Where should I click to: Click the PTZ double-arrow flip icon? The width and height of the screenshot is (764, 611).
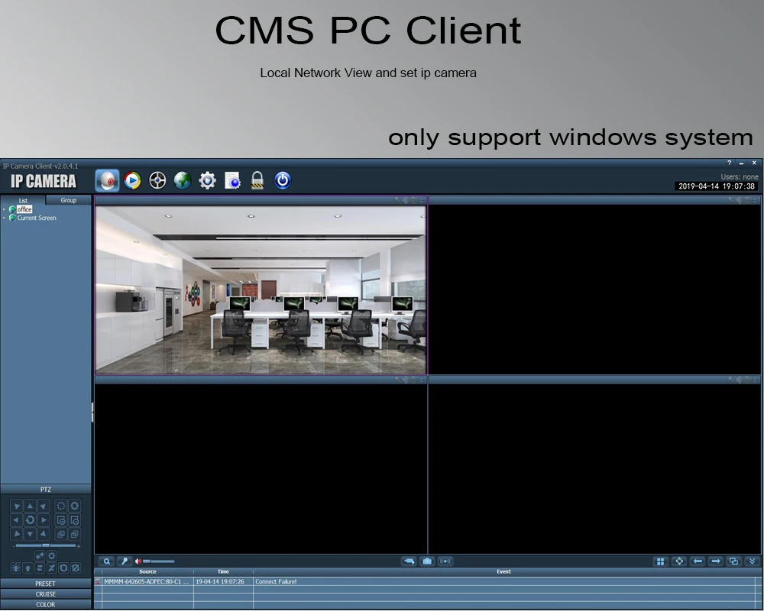point(40,555)
